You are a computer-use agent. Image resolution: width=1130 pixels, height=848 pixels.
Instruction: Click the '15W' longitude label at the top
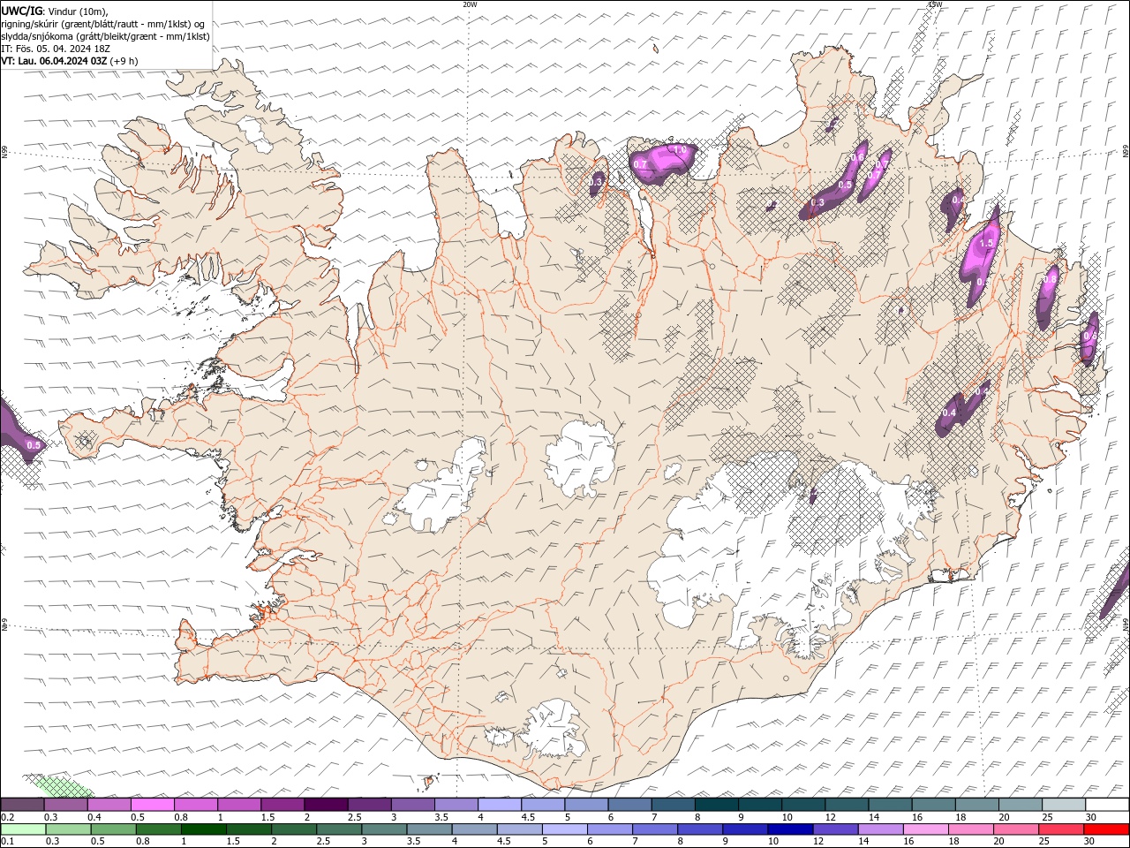[x=935, y=4]
